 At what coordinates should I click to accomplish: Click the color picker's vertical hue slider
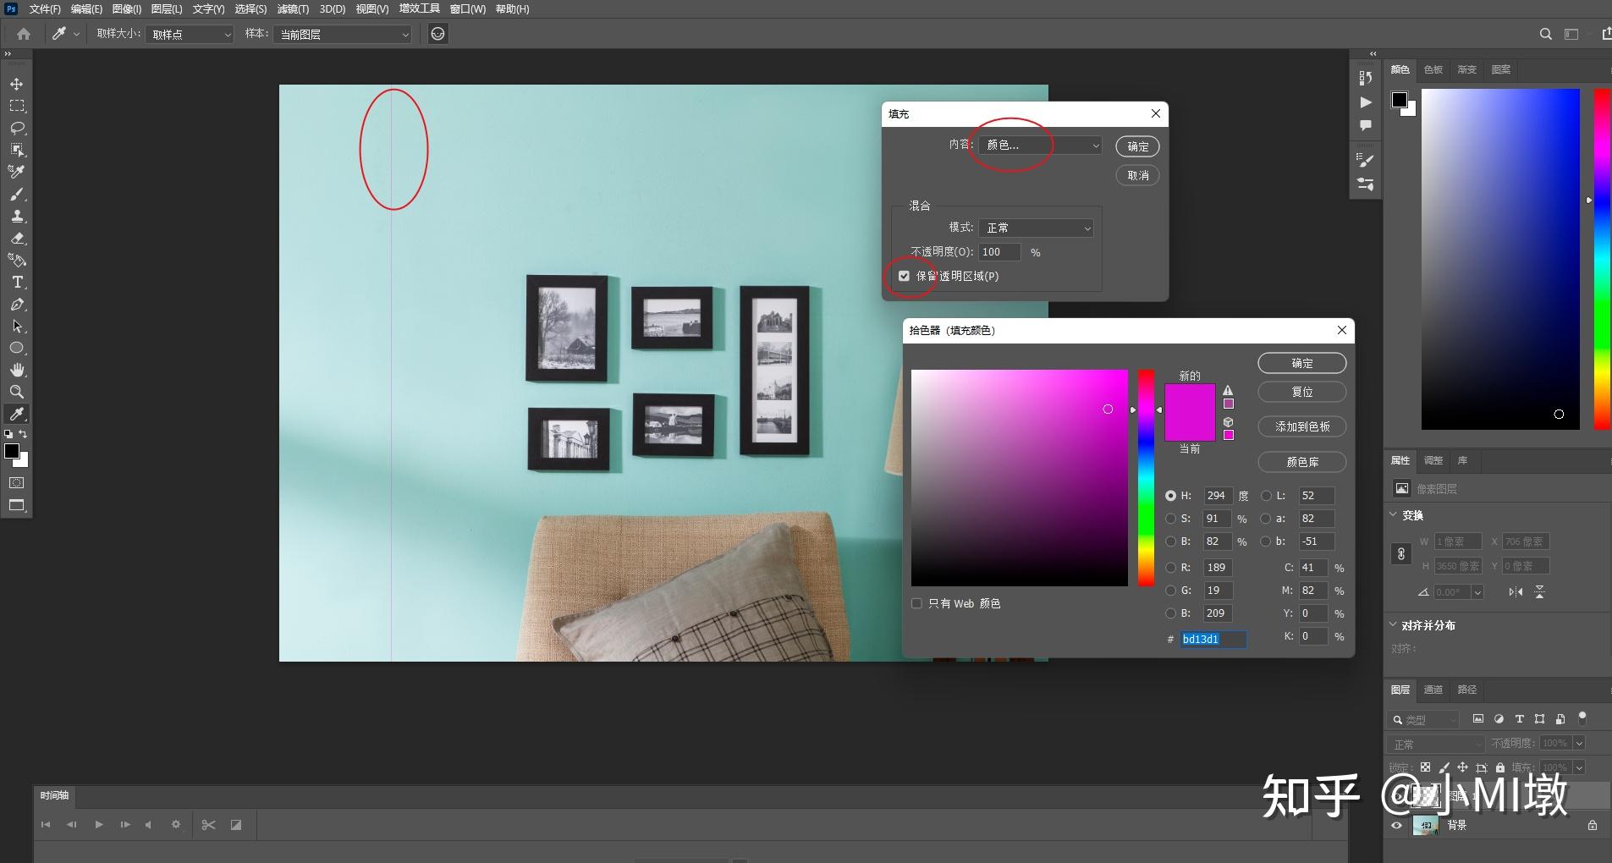1146,477
